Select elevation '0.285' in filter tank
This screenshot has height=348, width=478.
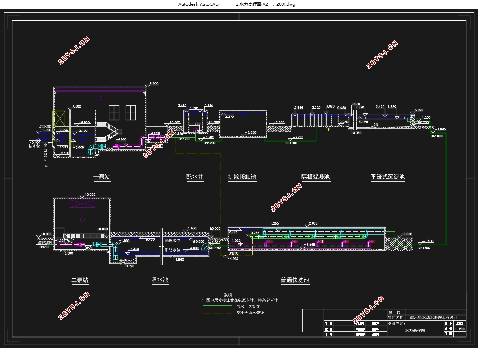pyautogui.click(x=255, y=233)
